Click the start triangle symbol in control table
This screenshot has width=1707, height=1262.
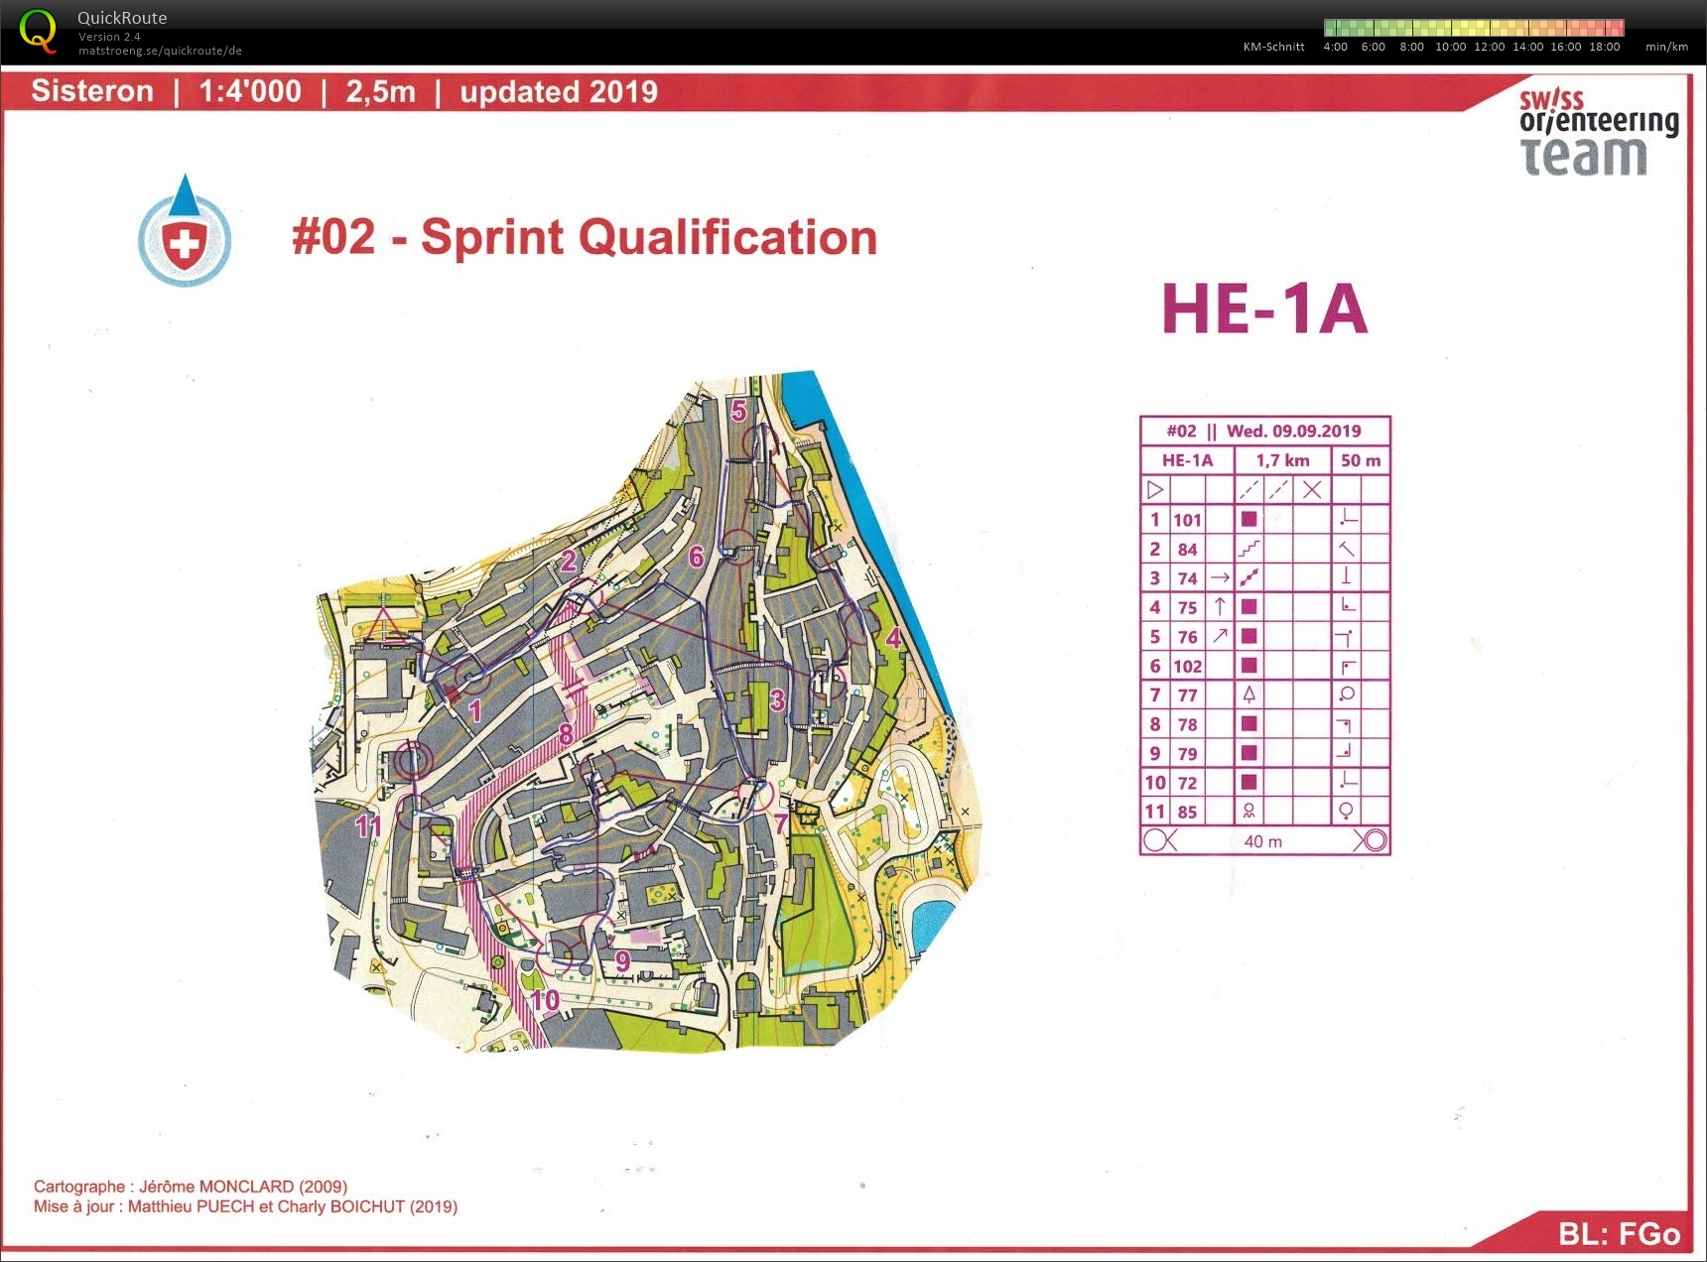(x=1154, y=490)
